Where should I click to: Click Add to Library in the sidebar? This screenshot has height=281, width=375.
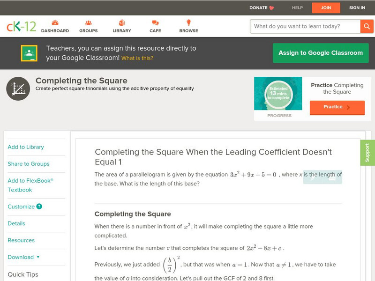[x=26, y=147]
